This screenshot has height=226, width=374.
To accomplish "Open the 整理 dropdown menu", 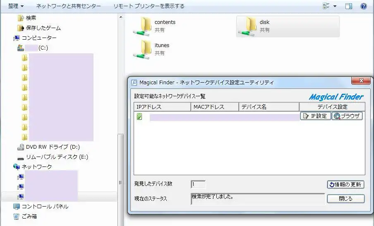I will (x=16, y=6).
